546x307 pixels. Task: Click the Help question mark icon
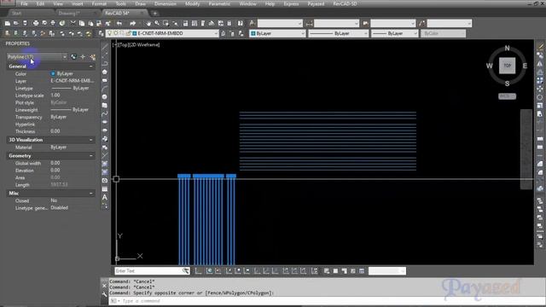(x=241, y=23)
